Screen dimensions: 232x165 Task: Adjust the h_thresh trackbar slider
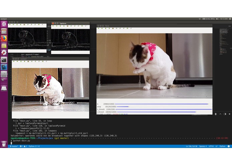pyautogui.click(x=164, y=109)
